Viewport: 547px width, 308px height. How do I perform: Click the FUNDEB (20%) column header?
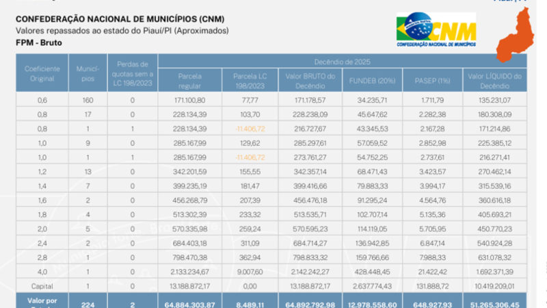coord(373,81)
